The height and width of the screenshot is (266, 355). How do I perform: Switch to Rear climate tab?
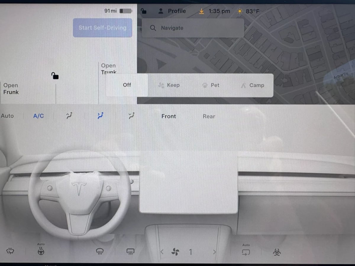coord(209,116)
